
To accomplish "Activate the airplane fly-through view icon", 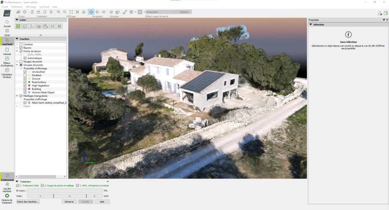I will [84, 12].
